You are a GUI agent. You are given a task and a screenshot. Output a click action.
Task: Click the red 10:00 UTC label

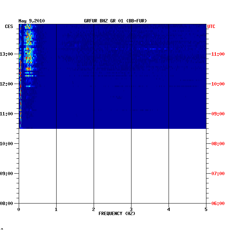[218, 84]
